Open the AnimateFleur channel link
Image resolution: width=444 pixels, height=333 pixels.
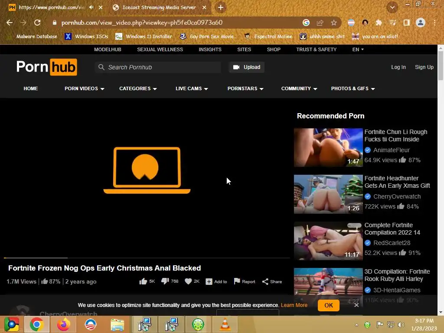(392, 150)
